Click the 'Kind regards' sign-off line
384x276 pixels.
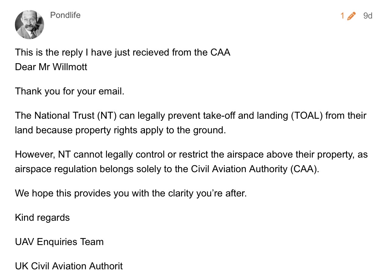[x=42, y=218]
